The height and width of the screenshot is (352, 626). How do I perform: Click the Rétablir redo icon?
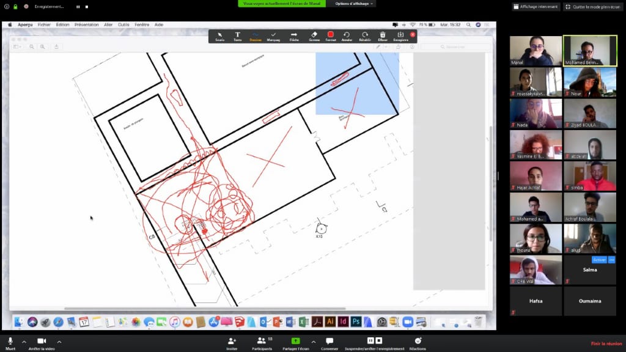pos(364,36)
